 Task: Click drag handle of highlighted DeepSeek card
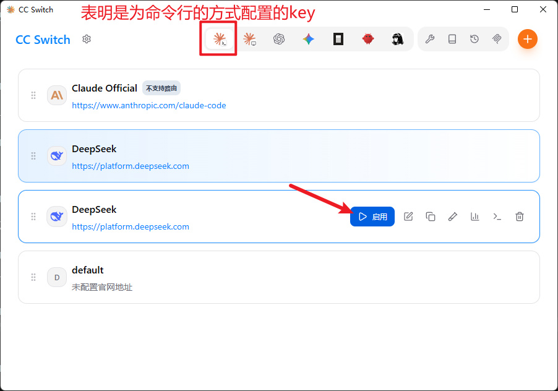(x=33, y=156)
